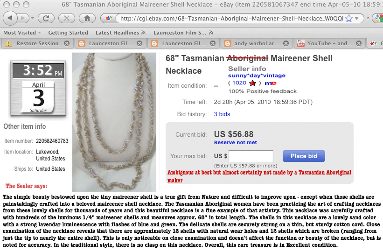This screenshot has width=383, height=250.
Task: Go to the Home page icon
Action: tap(87, 18)
